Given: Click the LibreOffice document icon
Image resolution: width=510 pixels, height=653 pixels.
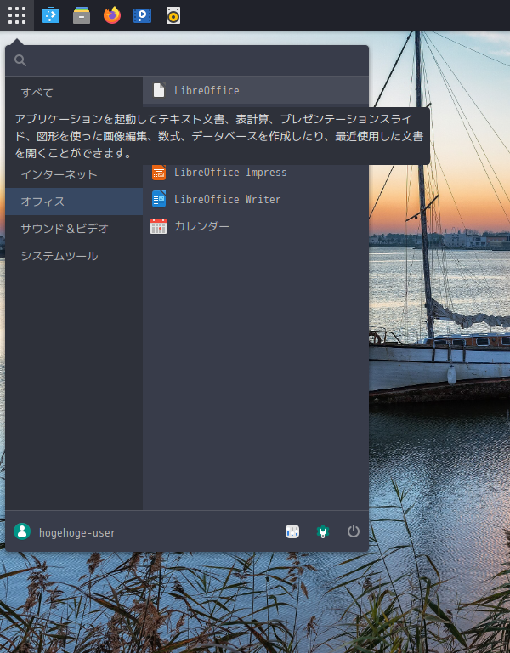Looking at the screenshot, I should coord(159,90).
